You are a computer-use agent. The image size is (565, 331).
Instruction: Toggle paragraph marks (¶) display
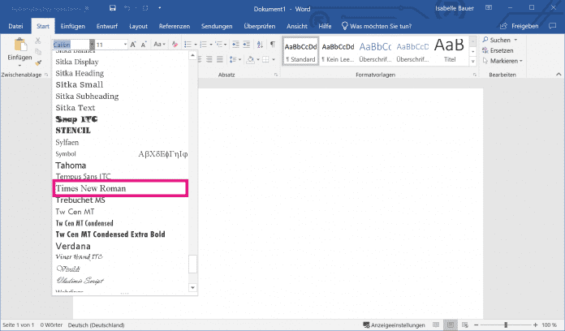coord(273,44)
